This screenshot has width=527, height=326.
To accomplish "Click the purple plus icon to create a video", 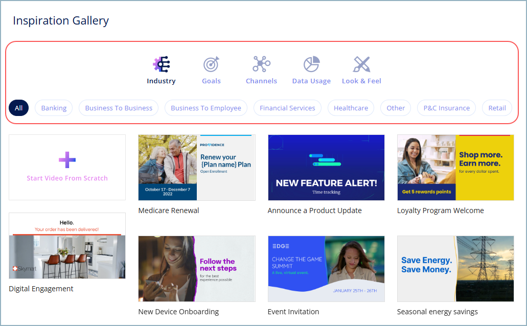I will pos(67,160).
